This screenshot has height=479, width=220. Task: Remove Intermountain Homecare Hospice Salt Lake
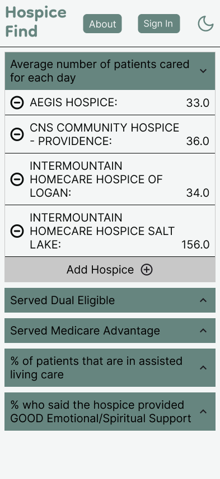[x=17, y=231]
